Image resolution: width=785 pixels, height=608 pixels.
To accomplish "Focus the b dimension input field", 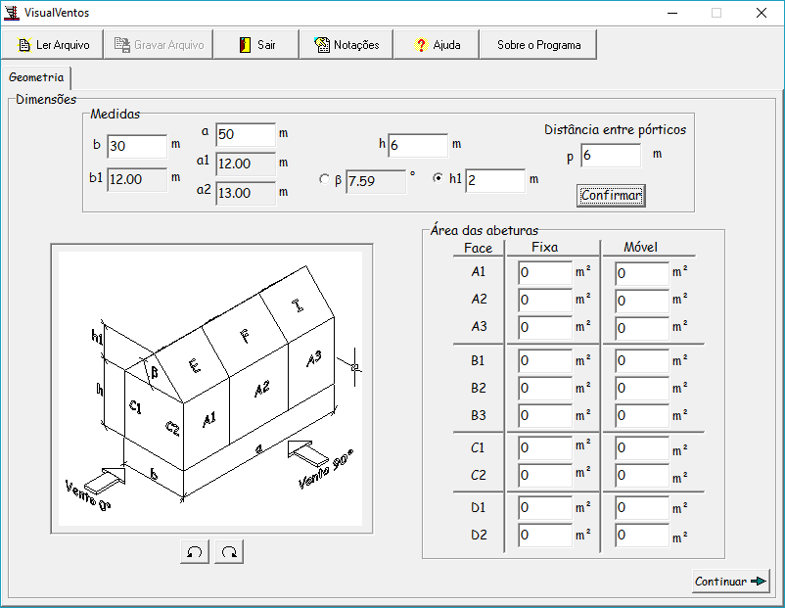I will (137, 146).
